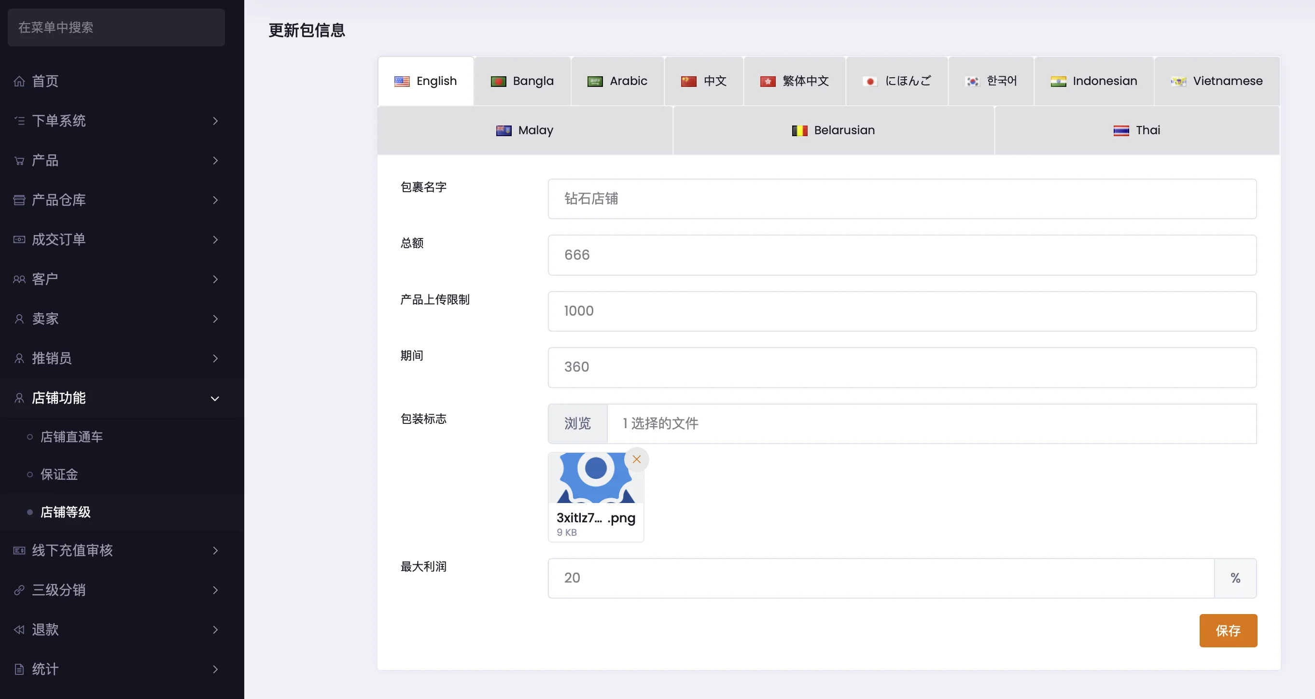Image resolution: width=1315 pixels, height=699 pixels.
Task: Click the 包裹名字 text field
Action: [x=901, y=198]
